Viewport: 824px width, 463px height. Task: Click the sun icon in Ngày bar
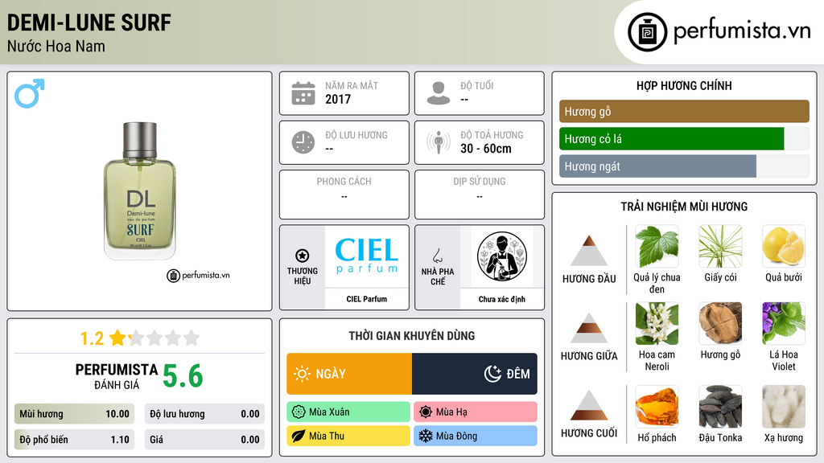(x=303, y=374)
